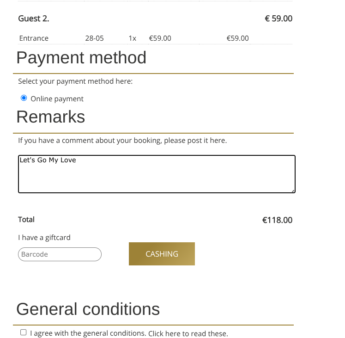Click the gold CASHING button
Viewport: 345px width, 338px height.
[162, 254]
